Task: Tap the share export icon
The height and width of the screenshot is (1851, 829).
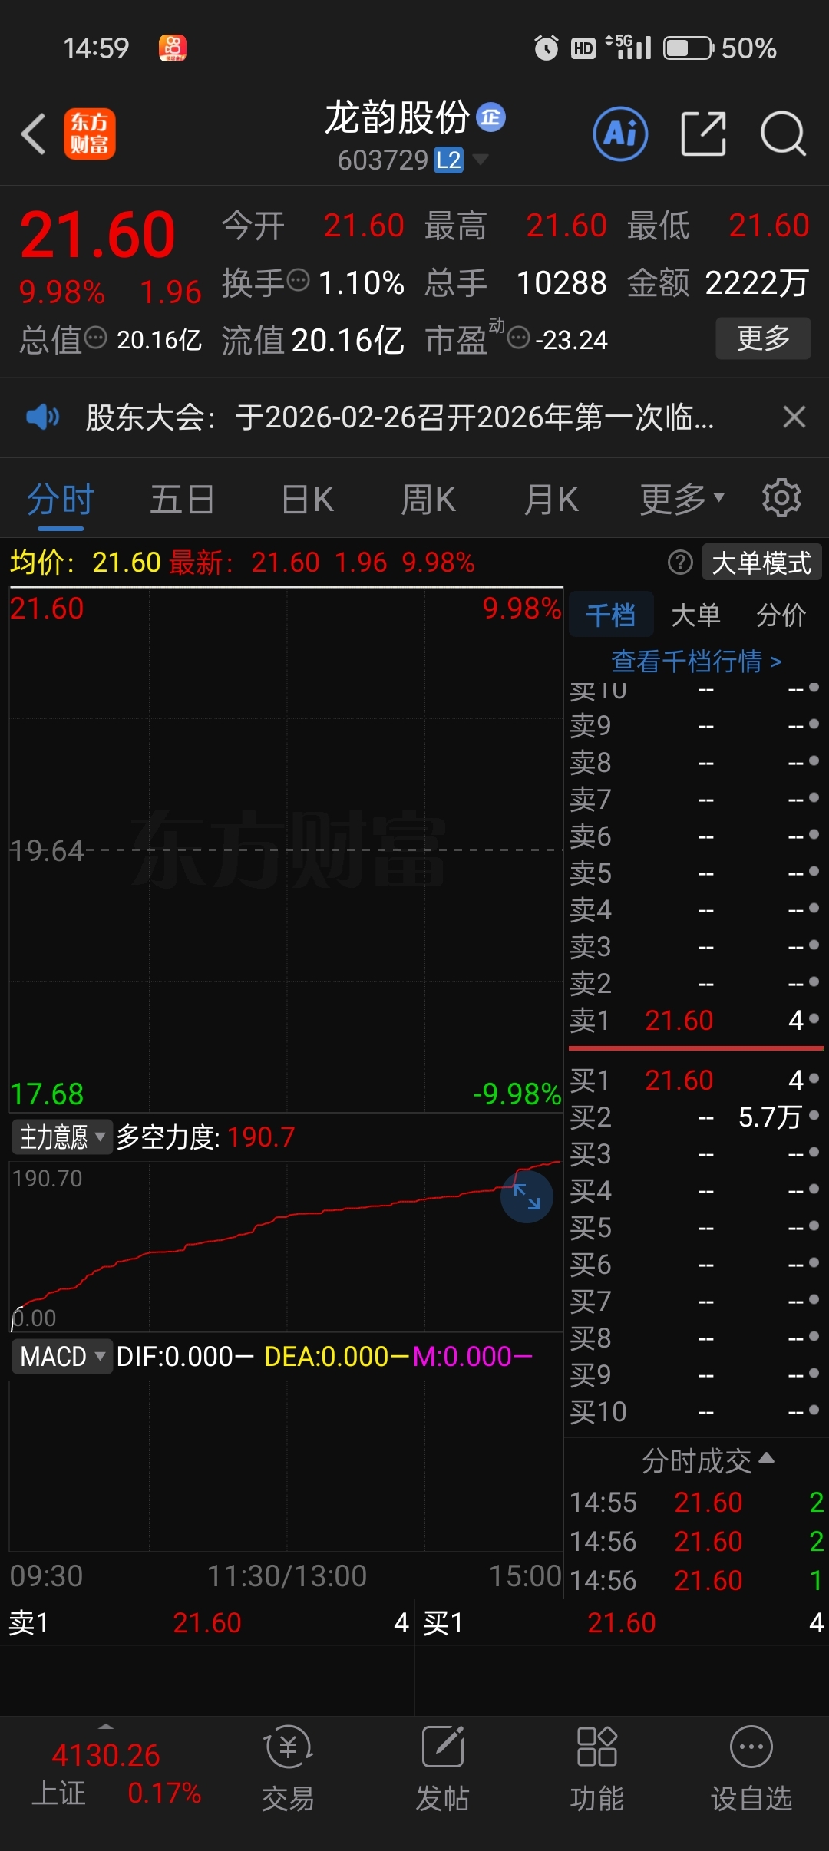Action: 704,134
